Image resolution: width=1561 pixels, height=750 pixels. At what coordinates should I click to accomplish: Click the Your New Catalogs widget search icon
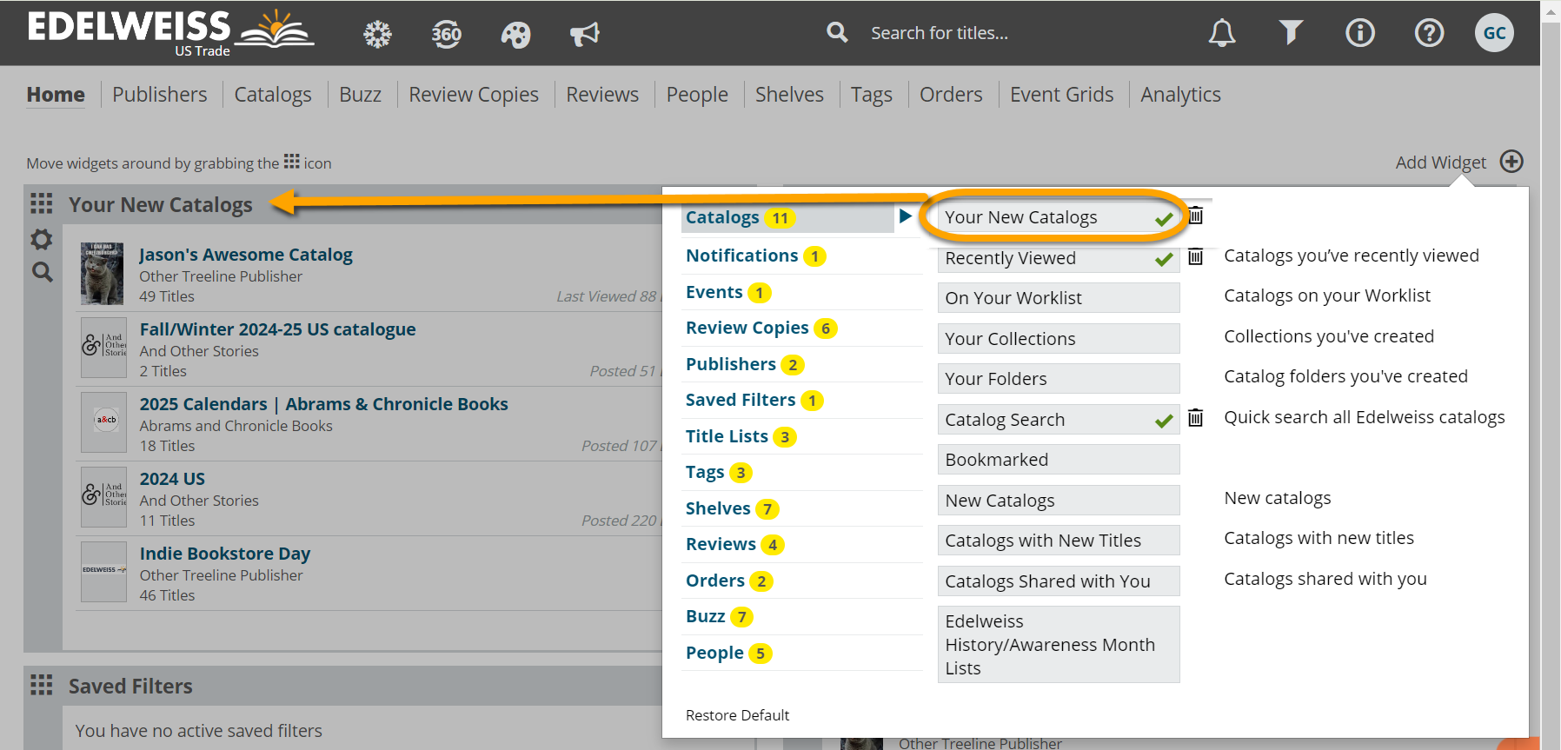click(42, 272)
